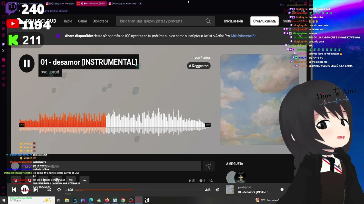Open Google Chrome from the taskbar
The height and width of the screenshot is (204, 364).
[123, 200]
